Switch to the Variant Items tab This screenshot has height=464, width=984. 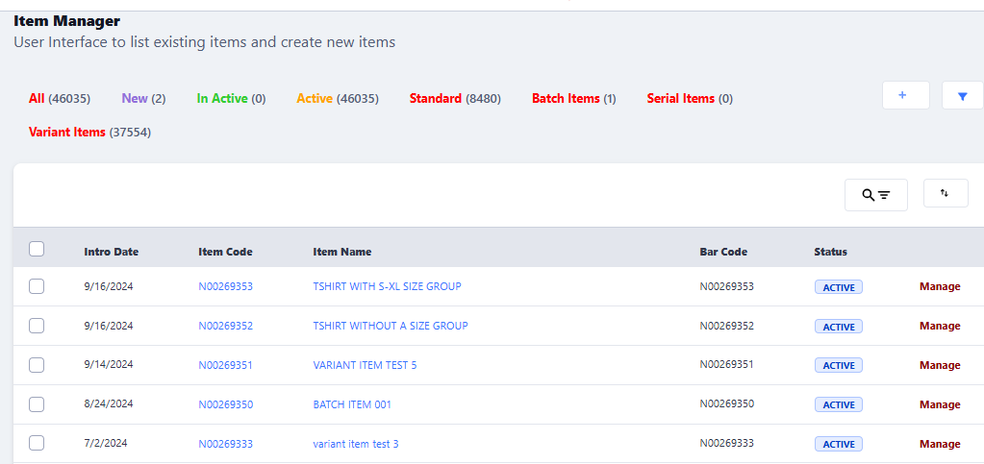click(67, 132)
